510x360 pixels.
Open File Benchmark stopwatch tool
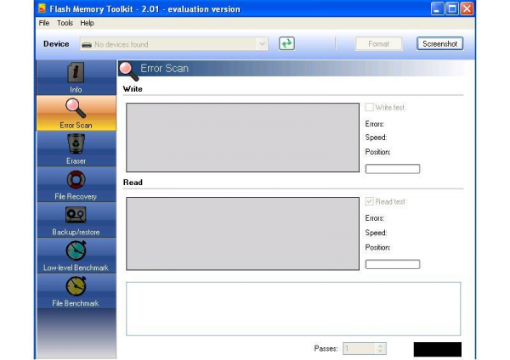[x=76, y=291]
